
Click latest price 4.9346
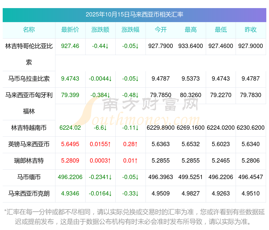coord(70,194)
